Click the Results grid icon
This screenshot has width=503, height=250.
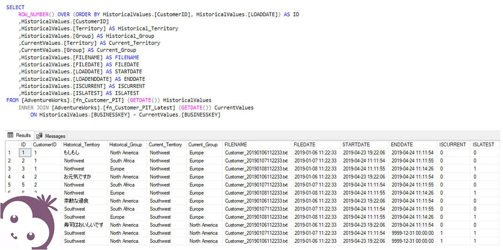click(x=11, y=135)
